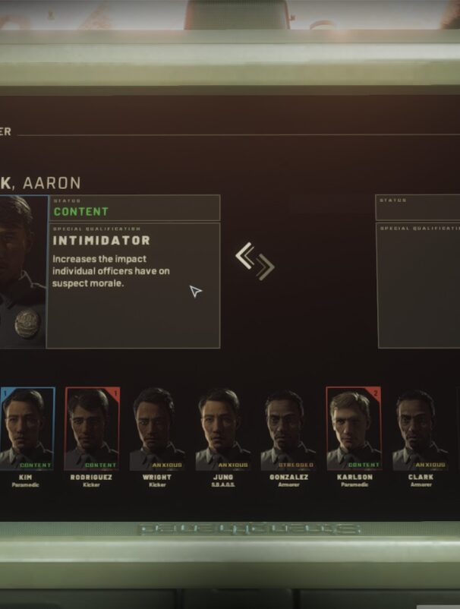Image resolution: width=460 pixels, height=609 pixels.
Task: Click the red slot 1 badge on Rodriguez
Action: 115,393
